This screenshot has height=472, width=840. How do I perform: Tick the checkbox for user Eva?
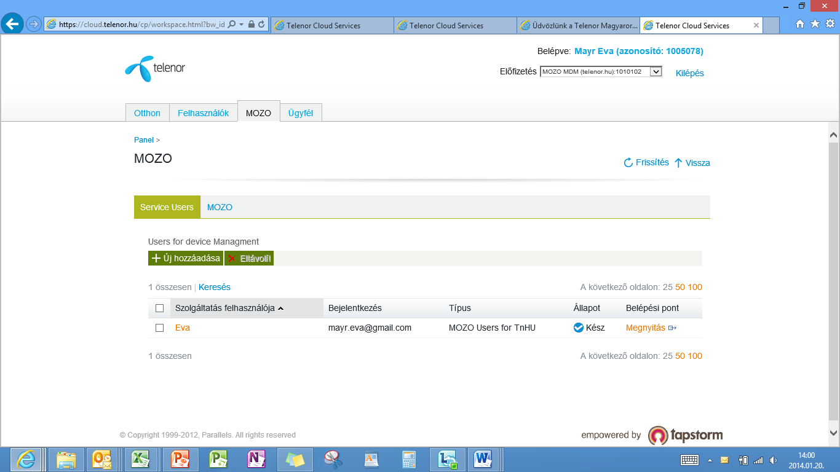click(x=160, y=328)
